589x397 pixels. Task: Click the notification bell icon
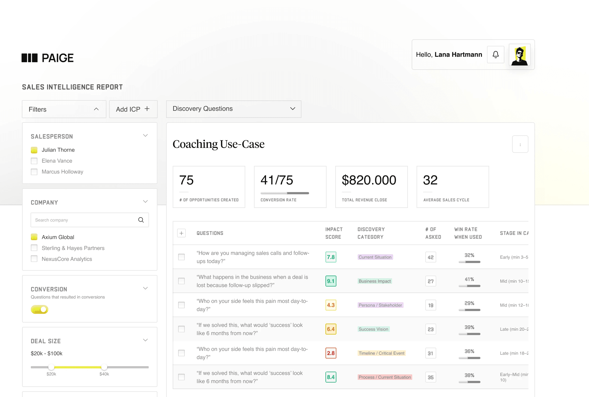(495, 55)
